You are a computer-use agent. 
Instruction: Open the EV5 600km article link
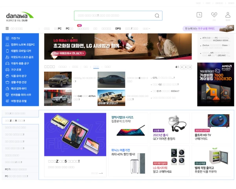166,91
